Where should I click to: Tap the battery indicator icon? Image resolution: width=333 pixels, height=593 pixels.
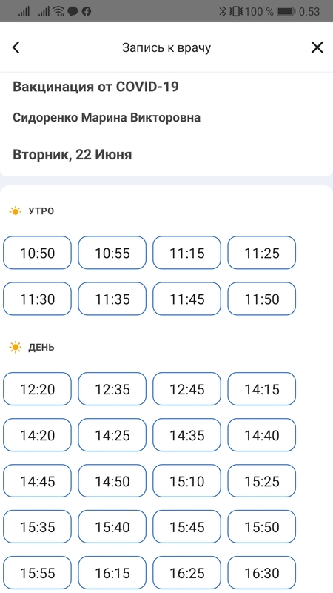coord(286,11)
